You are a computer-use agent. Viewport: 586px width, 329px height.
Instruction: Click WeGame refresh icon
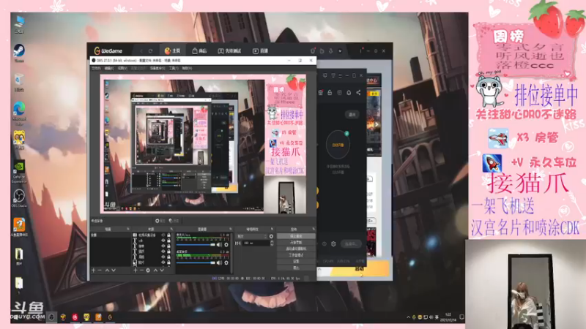tap(151, 50)
